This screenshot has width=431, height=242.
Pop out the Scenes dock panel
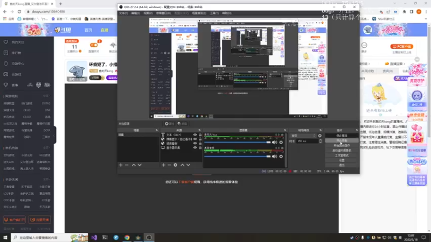(157, 130)
